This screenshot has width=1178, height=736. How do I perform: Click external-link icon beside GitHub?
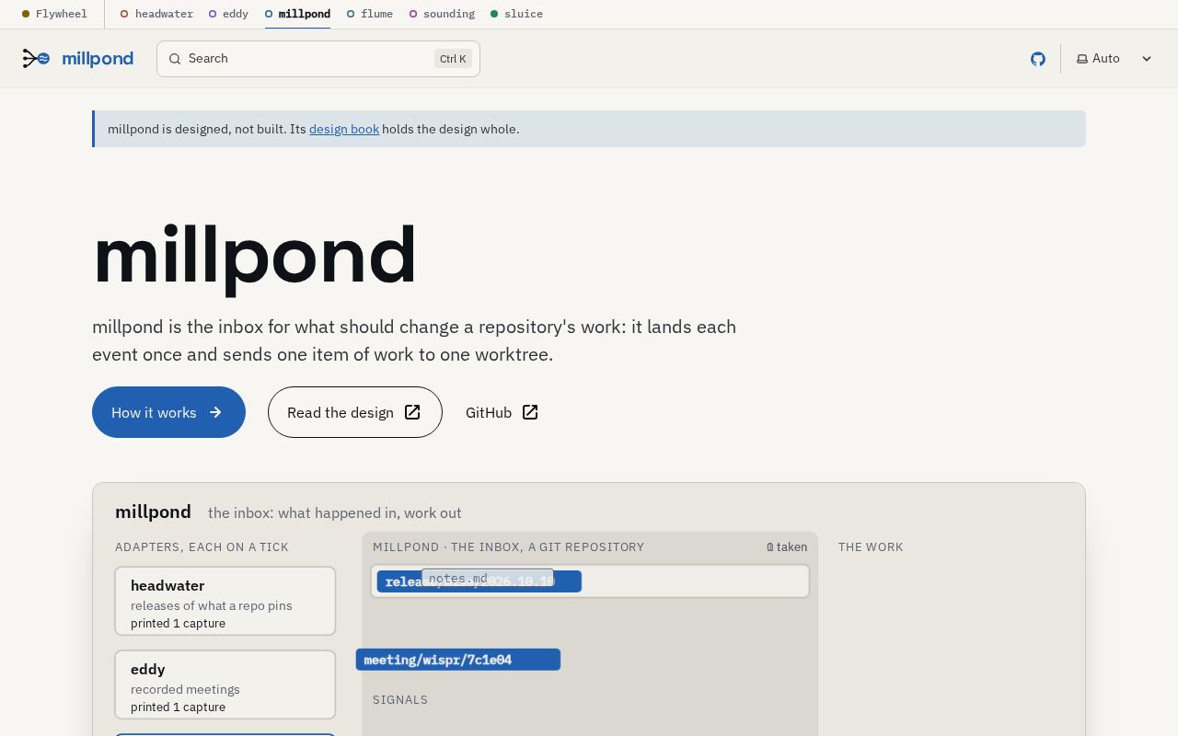coord(530,412)
